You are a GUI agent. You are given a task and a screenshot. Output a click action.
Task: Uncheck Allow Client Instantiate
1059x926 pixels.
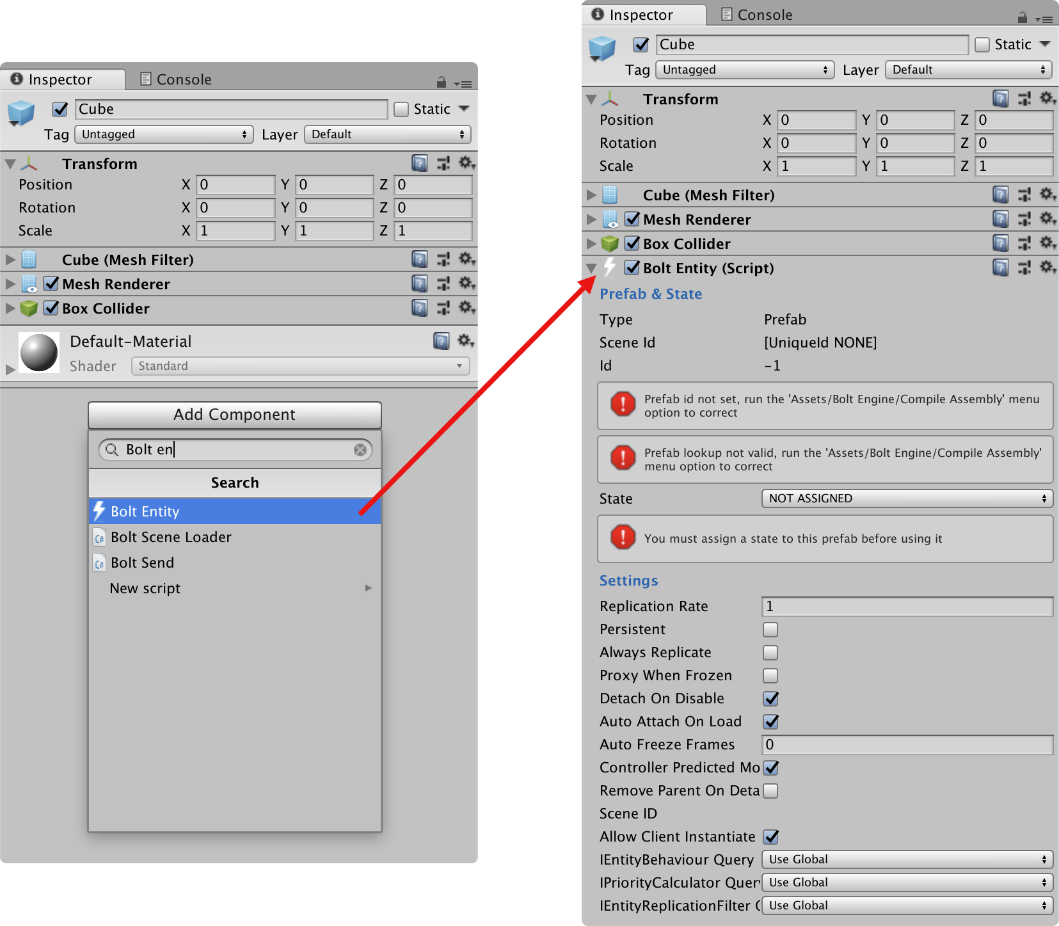(x=770, y=837)
